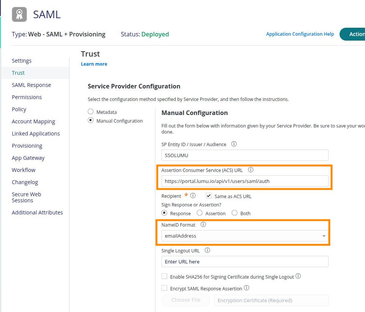Go to the Account Mapping section
The height and width of the screenshot is (312, 365).
[33, 121]
